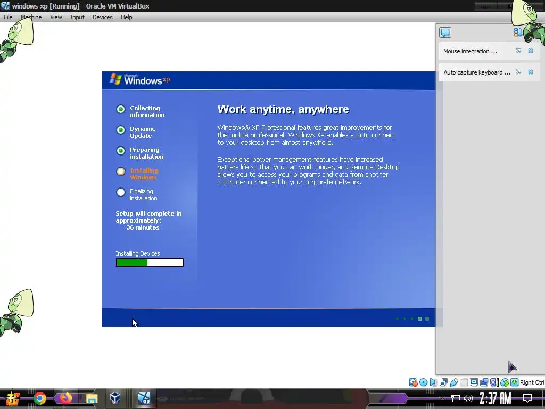Click the hard disk activity status icon
The image size is (545, 409).
[413, 382]
